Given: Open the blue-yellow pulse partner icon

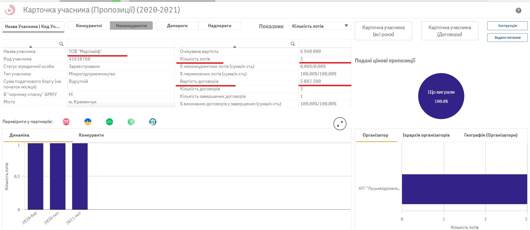Looking at the screenshot, I should (88, 122).
